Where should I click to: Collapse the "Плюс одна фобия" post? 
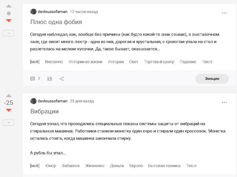pyautogui.click(x=8, y=33)
